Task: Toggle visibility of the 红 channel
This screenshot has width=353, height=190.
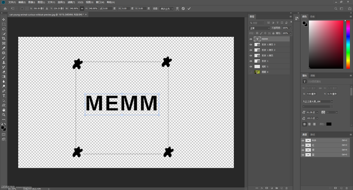Action: [303, 145]
